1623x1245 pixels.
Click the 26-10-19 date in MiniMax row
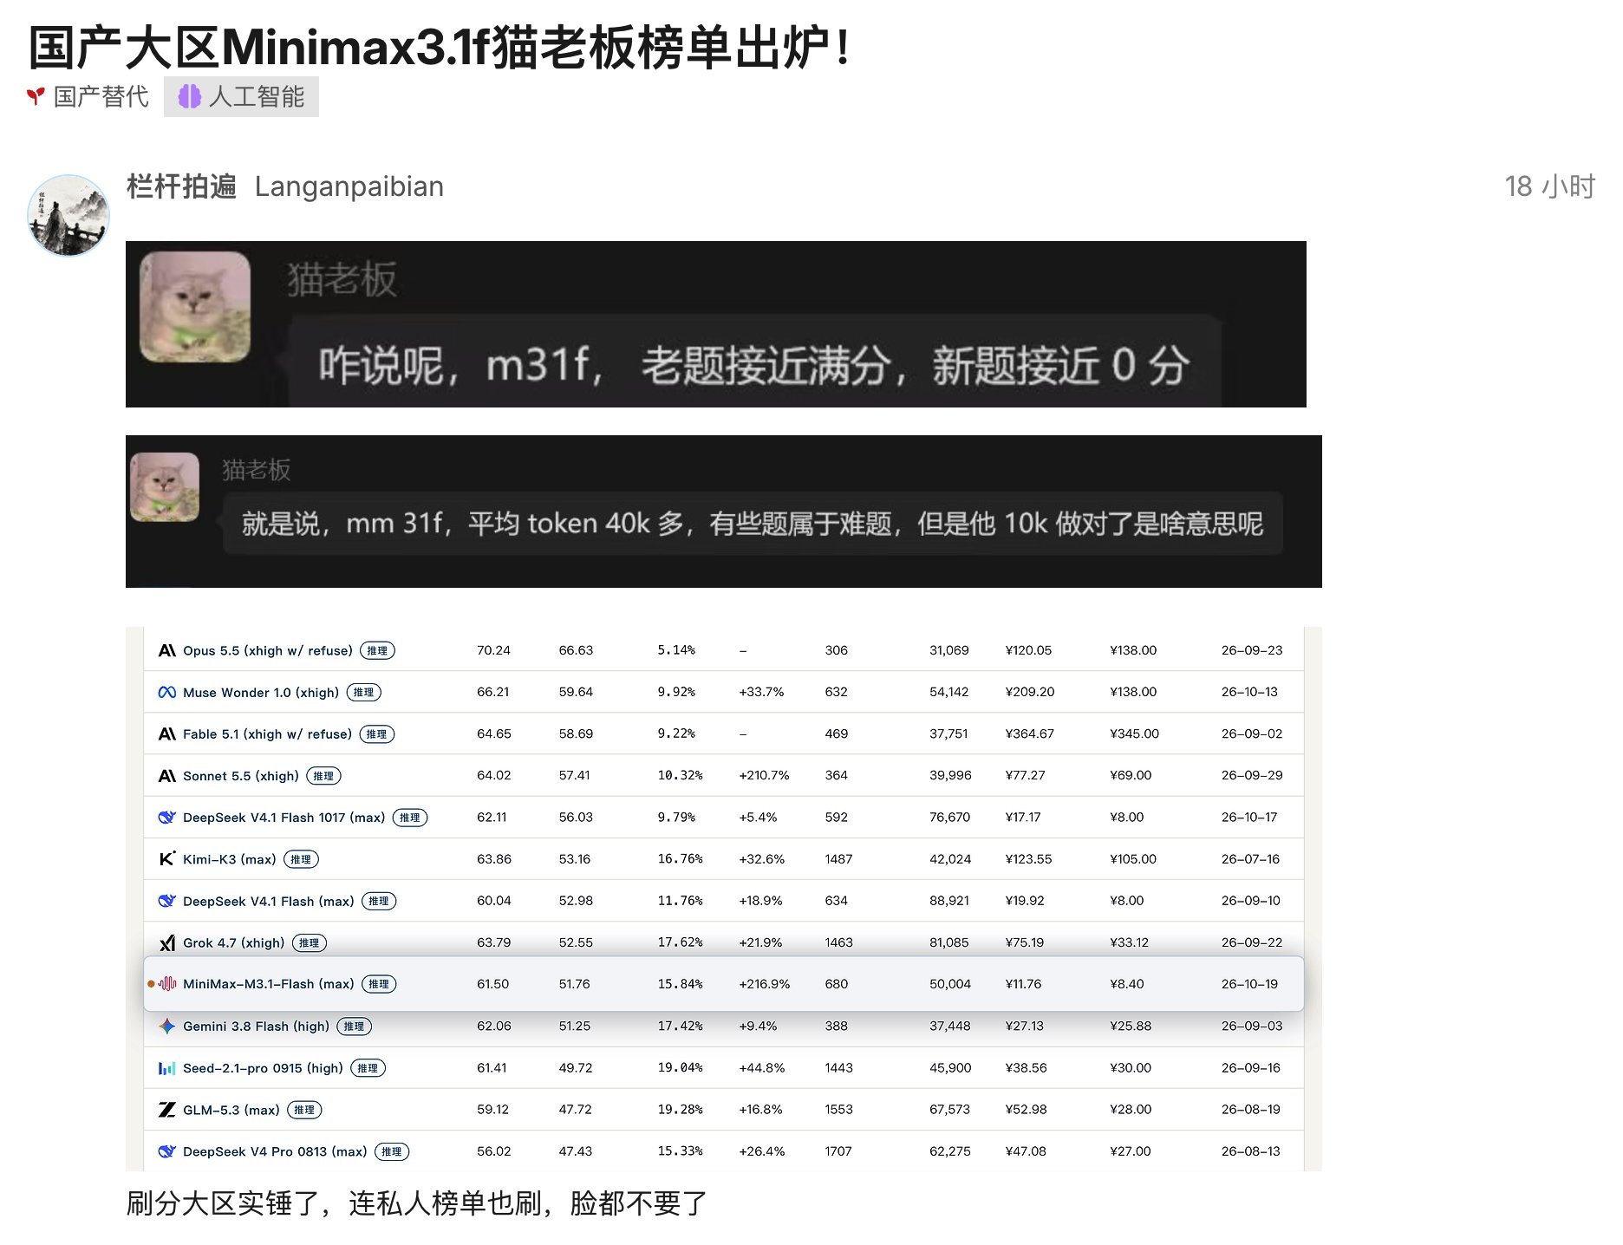click(x=1249, y=984)
